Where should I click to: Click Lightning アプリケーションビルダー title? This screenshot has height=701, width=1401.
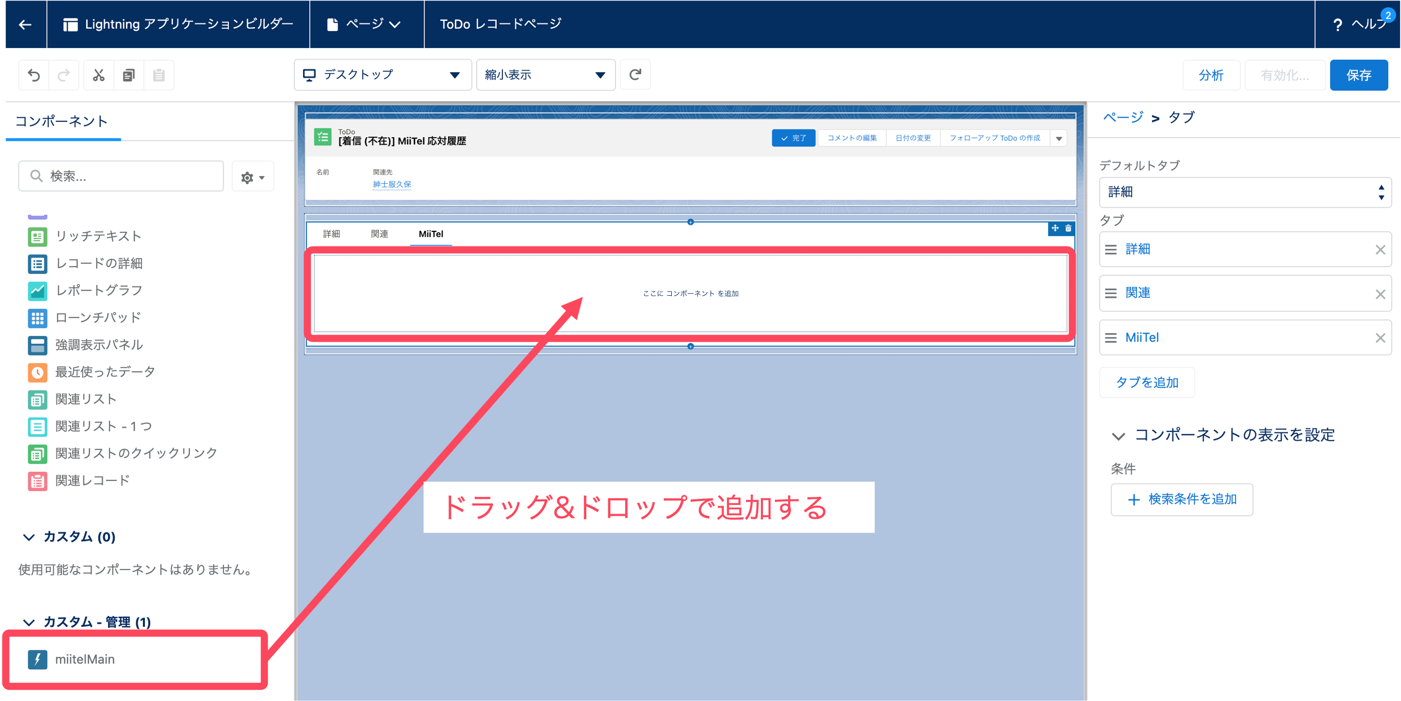point(189,25)
